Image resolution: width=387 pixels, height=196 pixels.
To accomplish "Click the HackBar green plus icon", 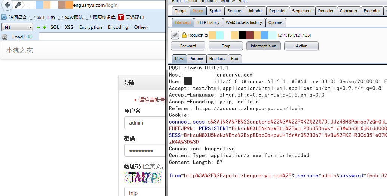I will point(44,27).
